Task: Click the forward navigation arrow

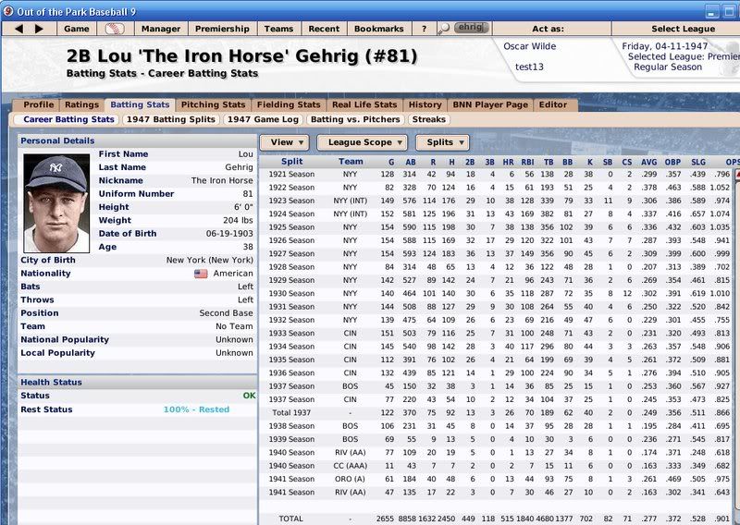Action: coord(39,29)
